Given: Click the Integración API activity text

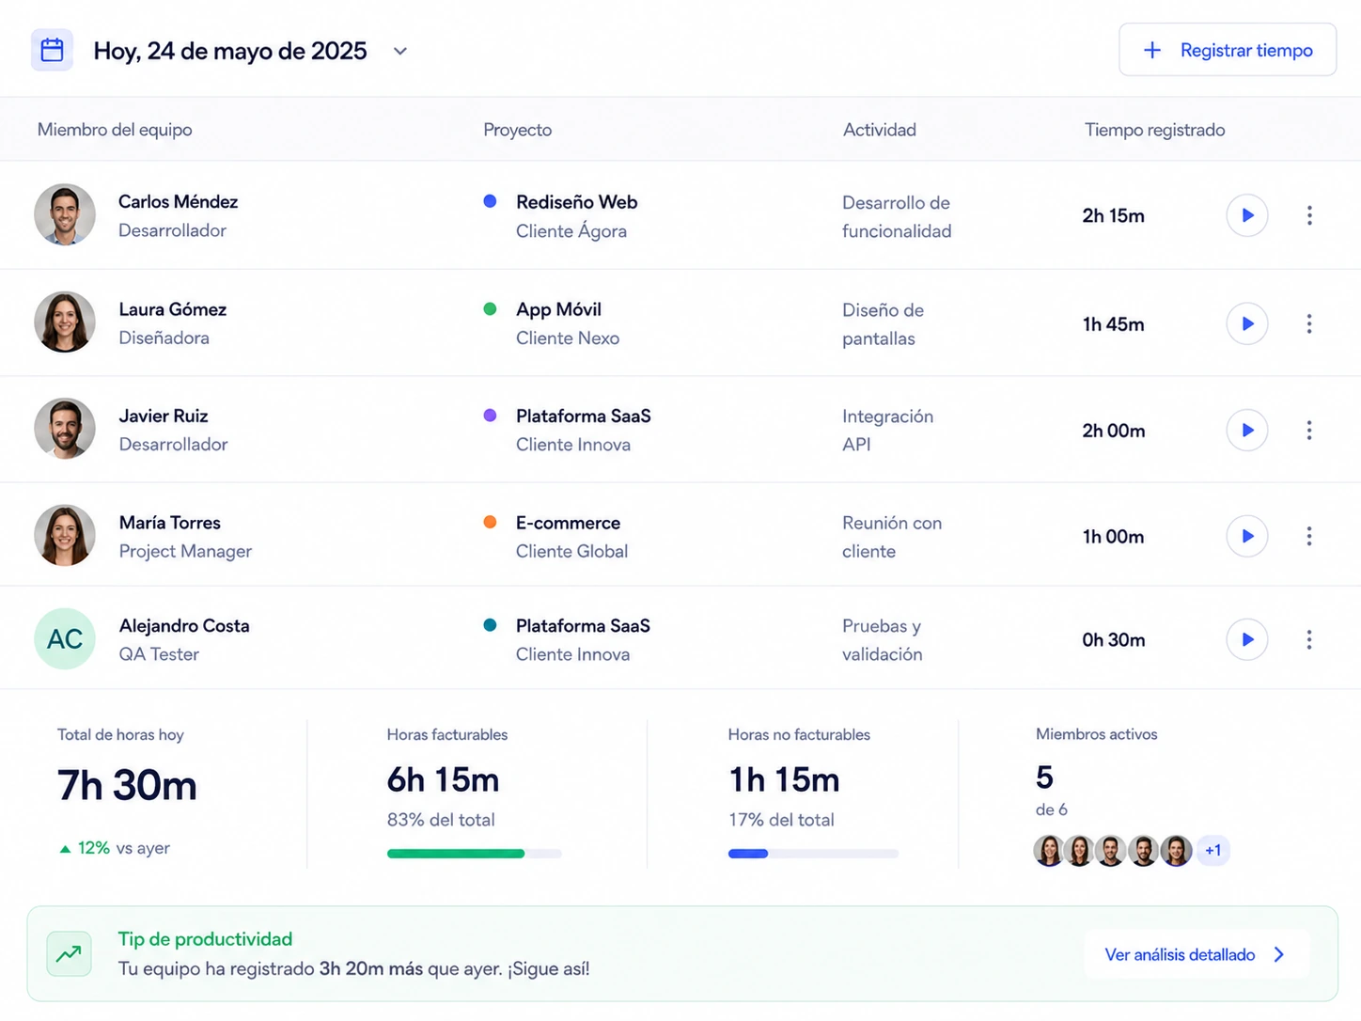Looking at the screenshot, I should pyautogui.click(x=888, y=430).
